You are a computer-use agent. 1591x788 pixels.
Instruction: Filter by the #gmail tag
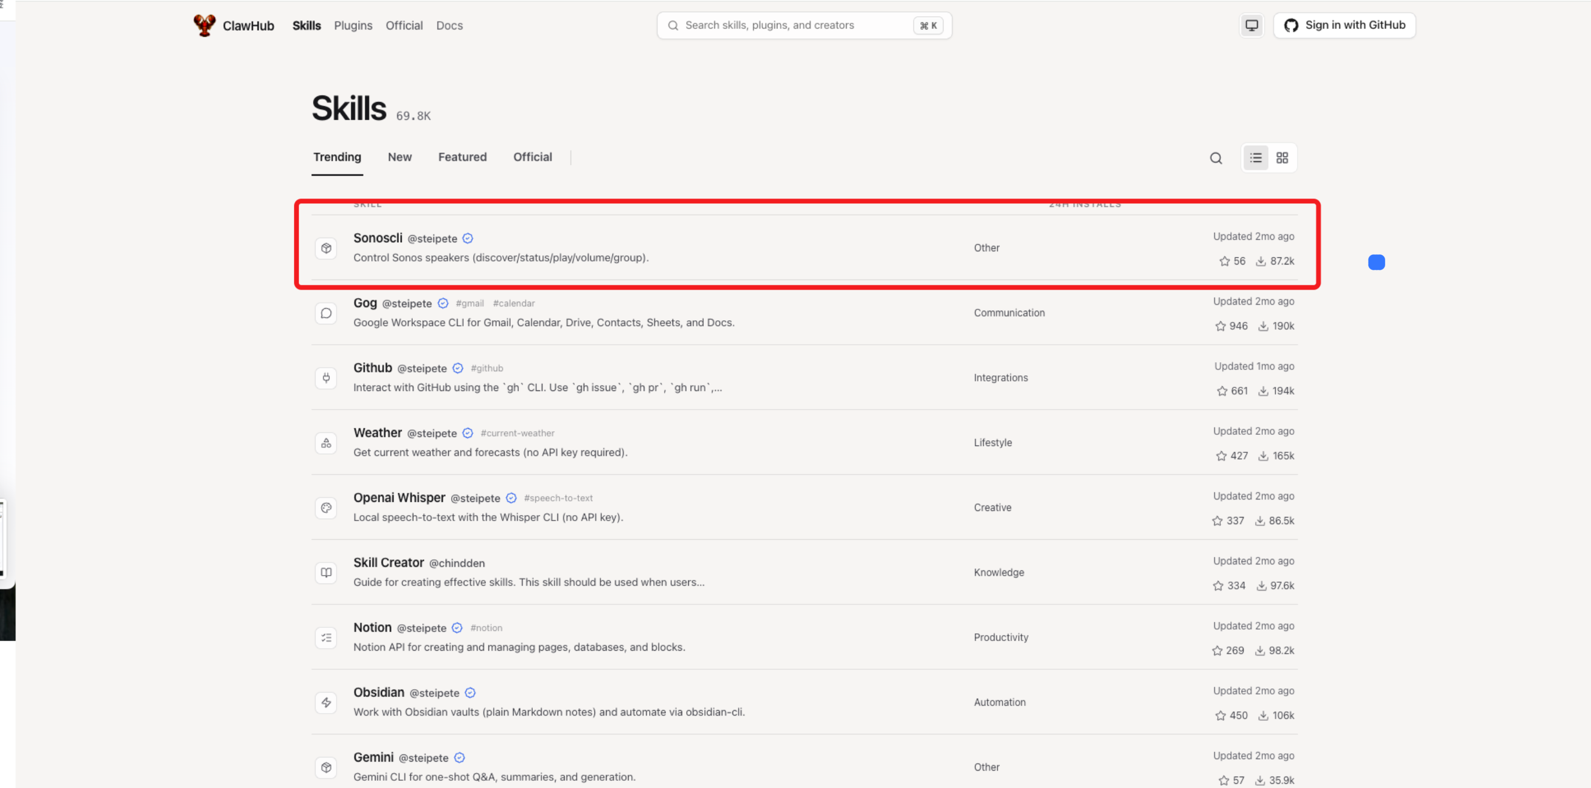click(470, 303)
